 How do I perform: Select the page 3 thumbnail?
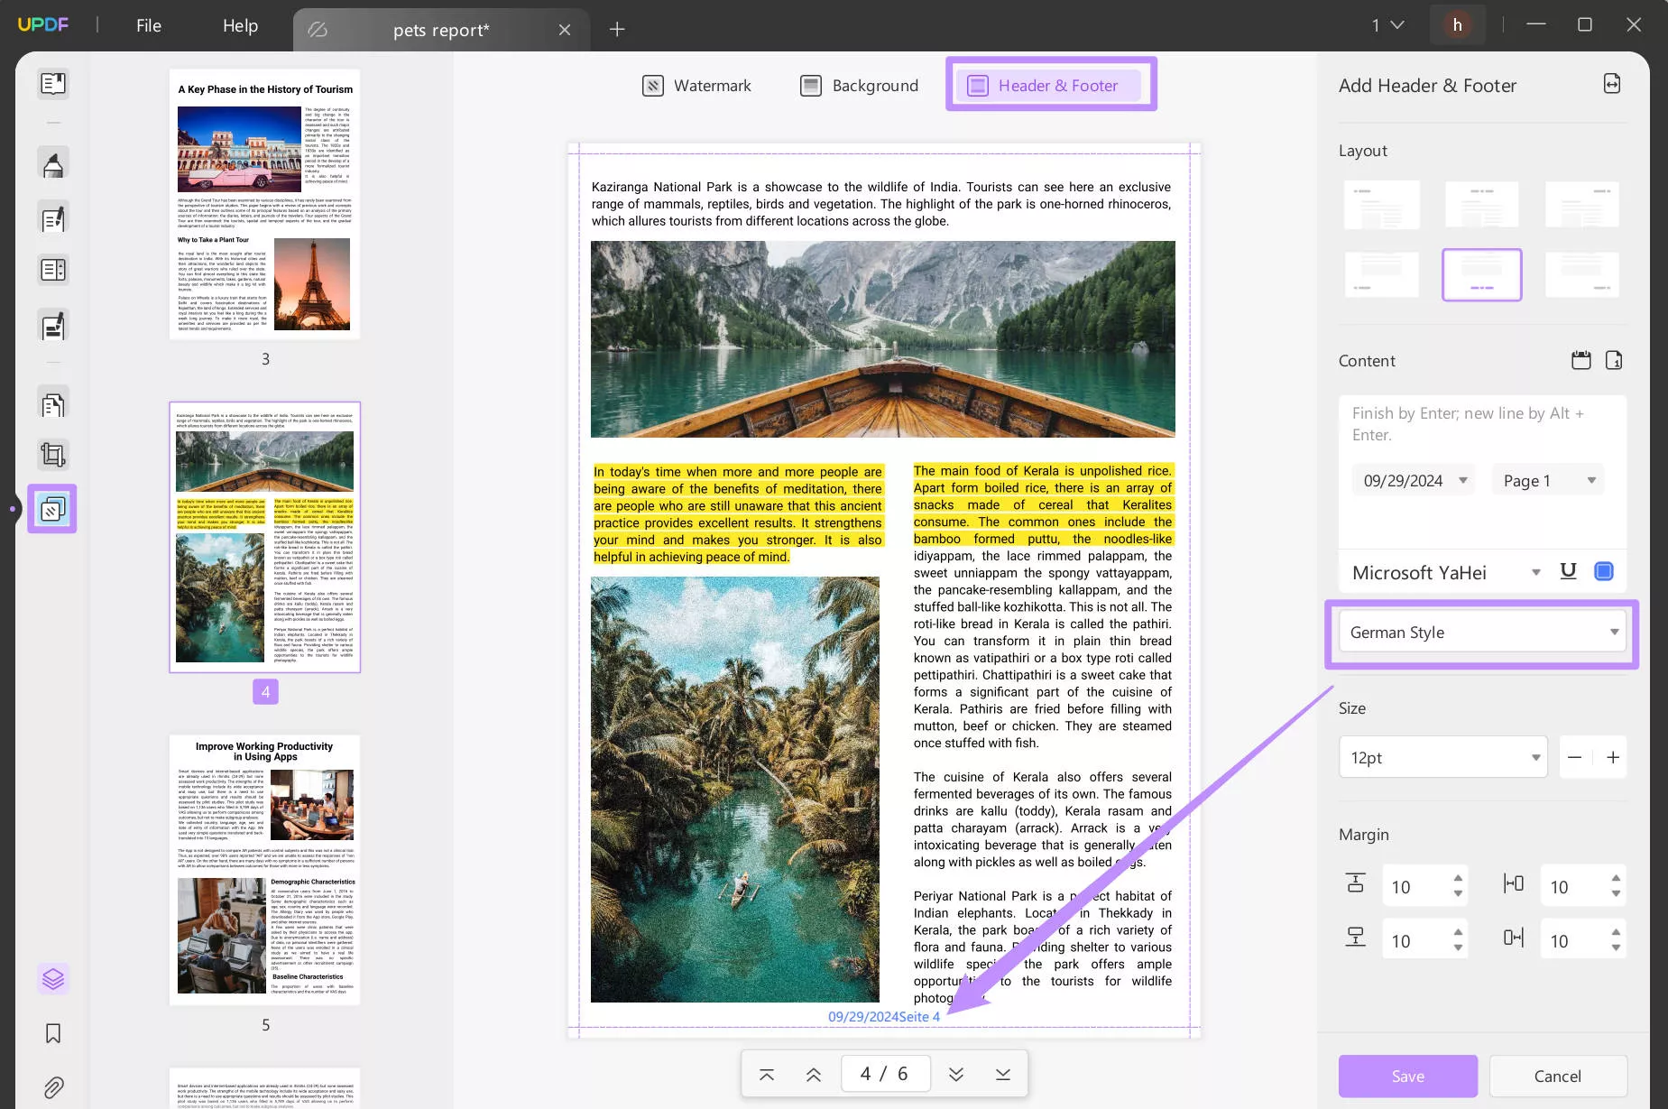(x=264, y=204)
